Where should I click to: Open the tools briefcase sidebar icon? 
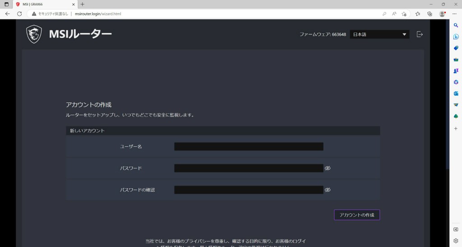(x=456, y=60)
